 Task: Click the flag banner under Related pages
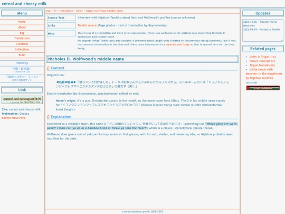pos(263,88)
